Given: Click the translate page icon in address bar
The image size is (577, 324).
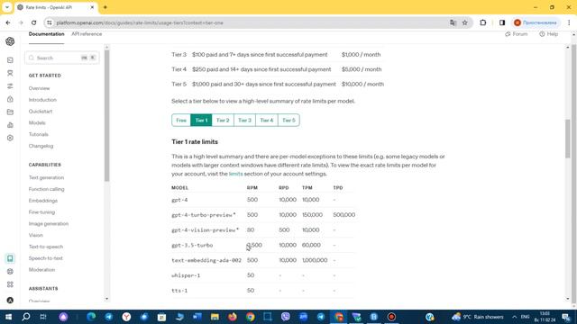Looking at the screenshot, I should [453, 22].
